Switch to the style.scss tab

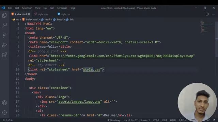click(43, 14)
